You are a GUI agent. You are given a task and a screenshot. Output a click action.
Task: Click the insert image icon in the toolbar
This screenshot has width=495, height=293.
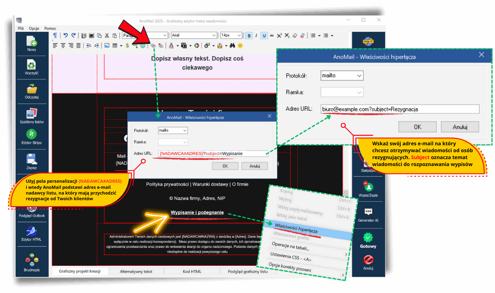pos(107,45)
